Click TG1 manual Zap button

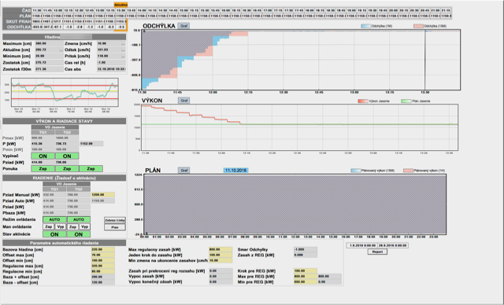[49, 226]
